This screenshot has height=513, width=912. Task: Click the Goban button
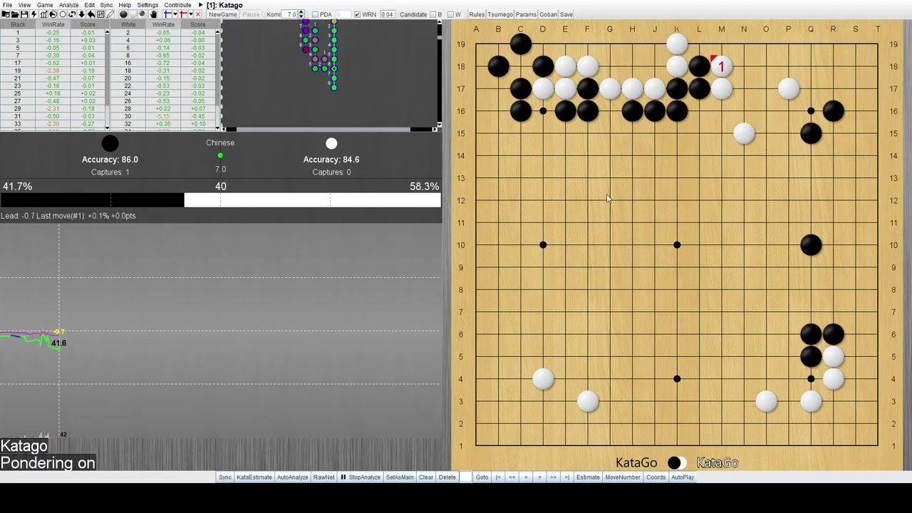pos(548,14)
